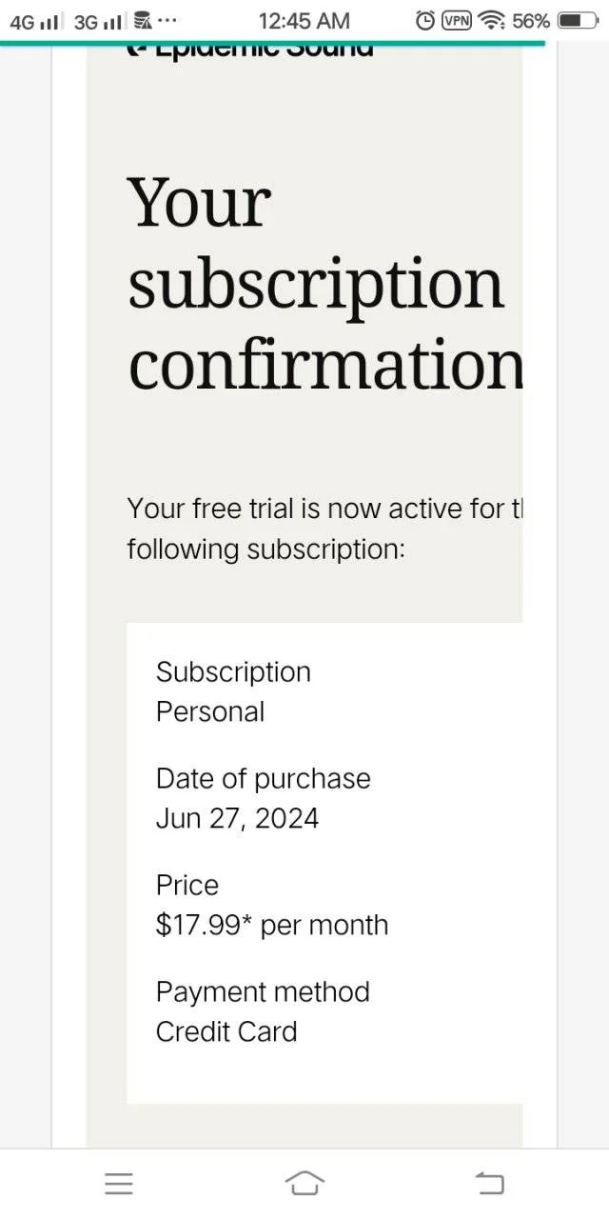Image resolution: width=609 pixels, height=1219 pixels.
Task: Tap the Jun 27, 2024 purchase date
Action: pyautogui.click(x=238, y=818)
